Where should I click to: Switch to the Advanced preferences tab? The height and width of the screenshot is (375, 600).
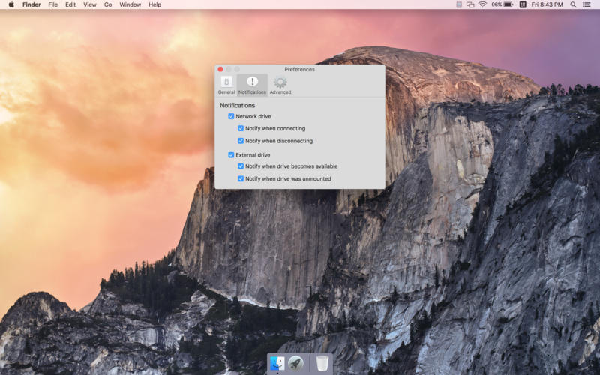280,85
